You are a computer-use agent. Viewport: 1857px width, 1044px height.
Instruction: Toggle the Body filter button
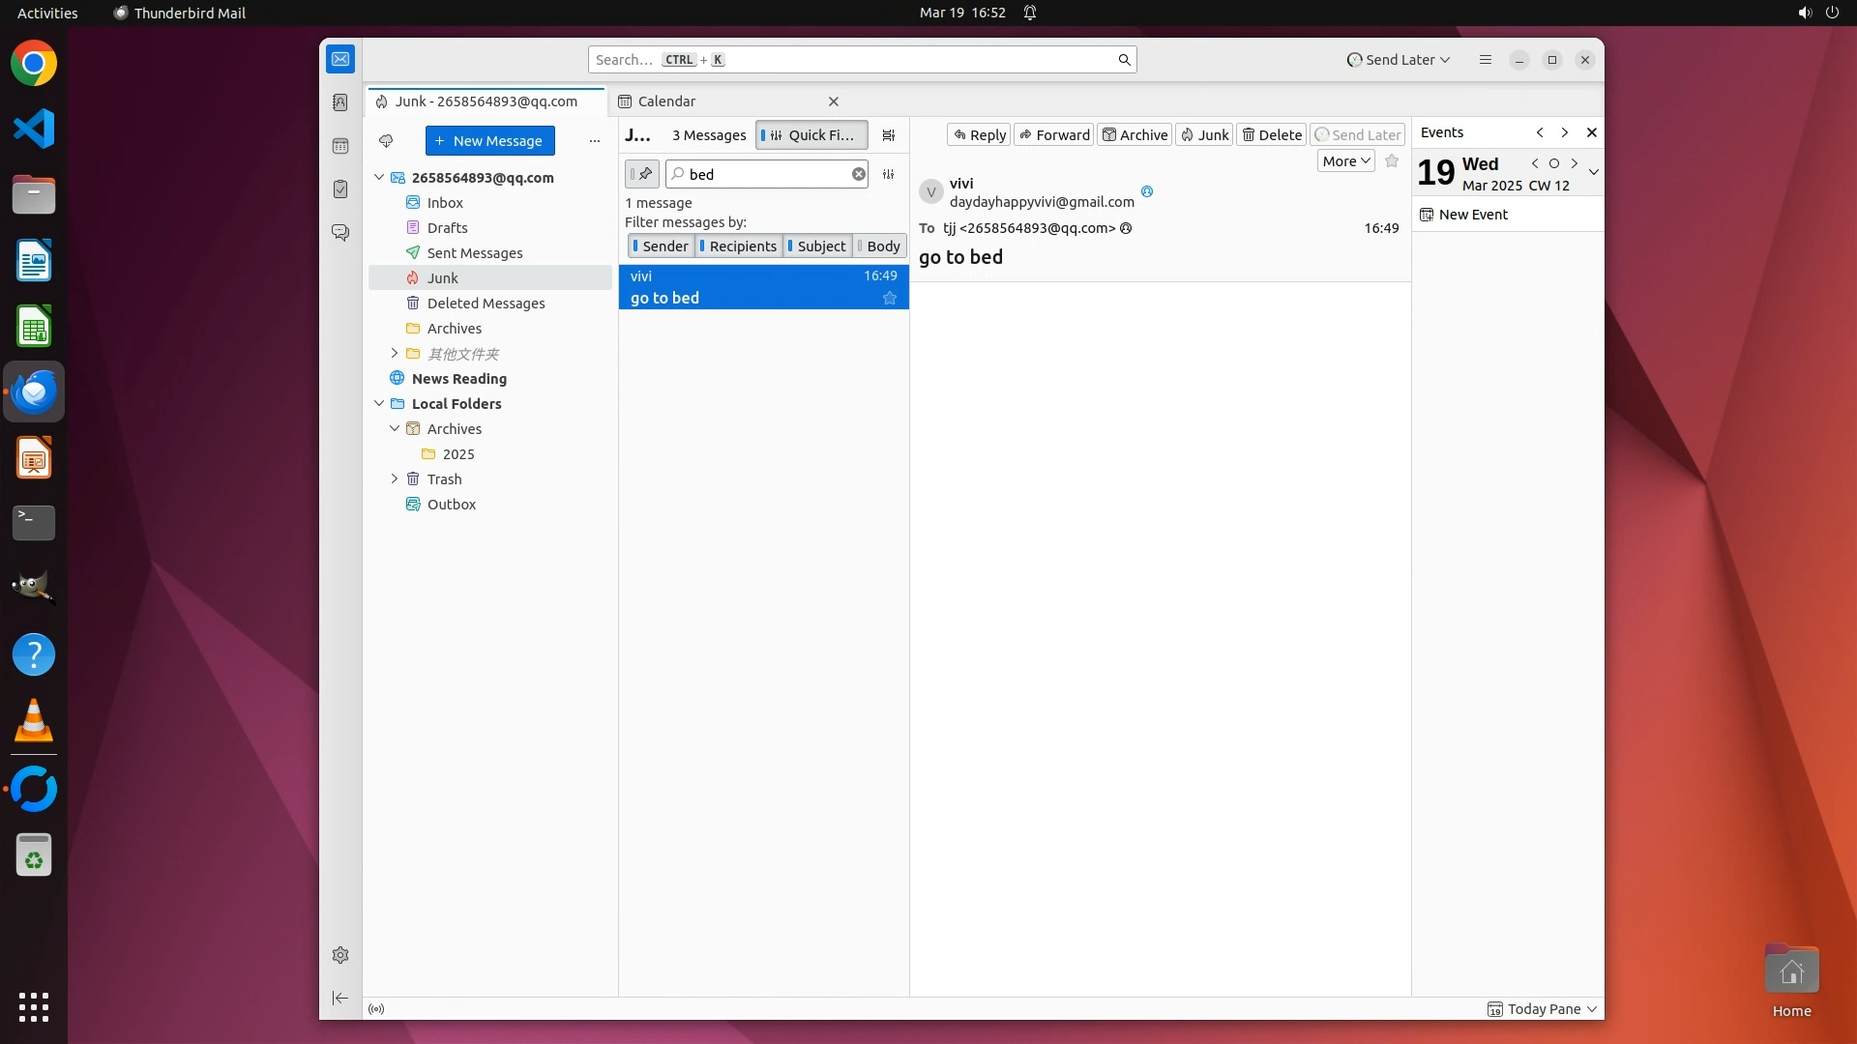[879, 246]
